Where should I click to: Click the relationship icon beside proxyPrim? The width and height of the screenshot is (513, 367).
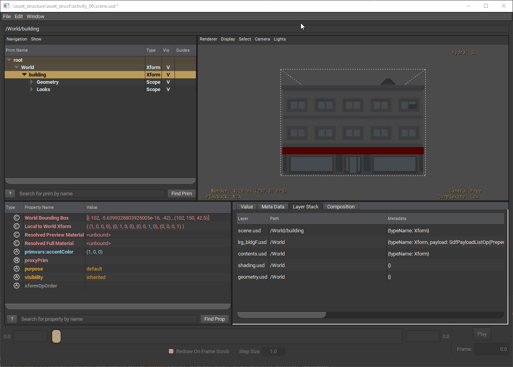click(17, 260)
